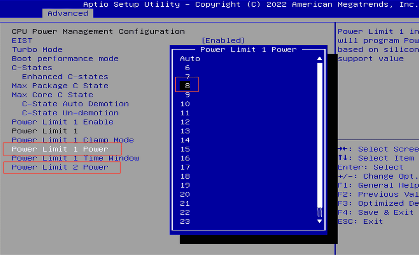Choose value 23 at the list bottom
Screen dimensions: 419x255
(186, 221)
